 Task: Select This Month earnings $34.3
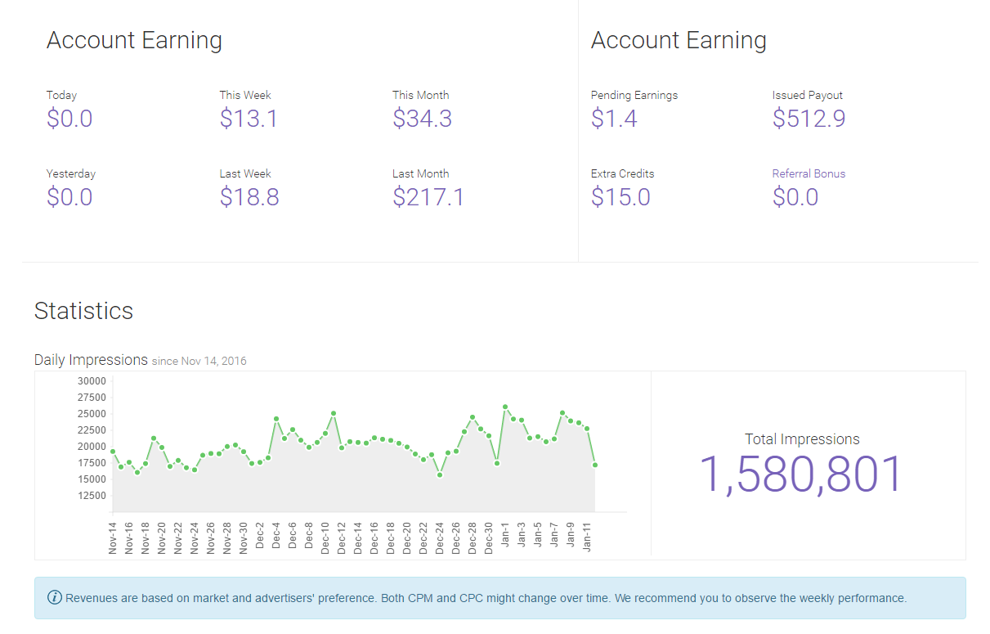pyautogui.click(x=422, y=119)
